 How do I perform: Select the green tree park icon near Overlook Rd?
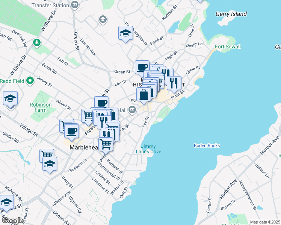pyautogui.click(x=37, y=42)
